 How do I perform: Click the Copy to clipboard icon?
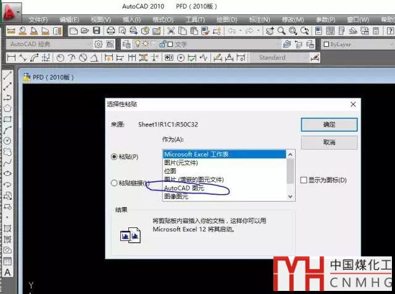183,31
